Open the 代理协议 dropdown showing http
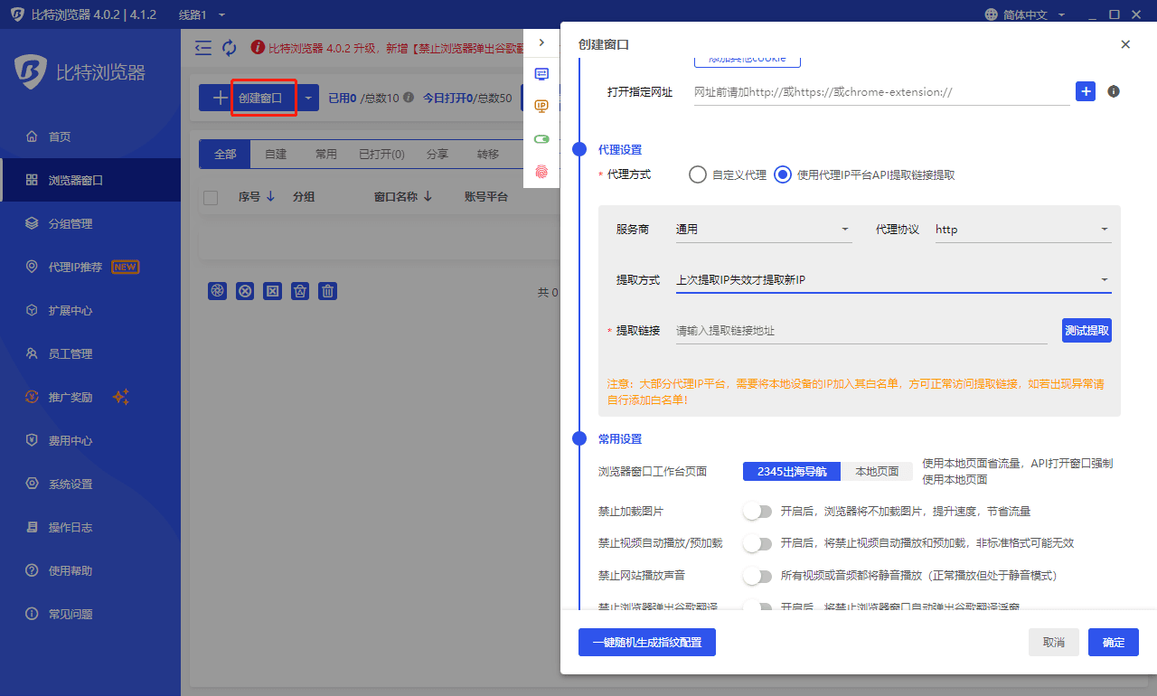Screen dimensions: 1157x696 point(1023,230)
